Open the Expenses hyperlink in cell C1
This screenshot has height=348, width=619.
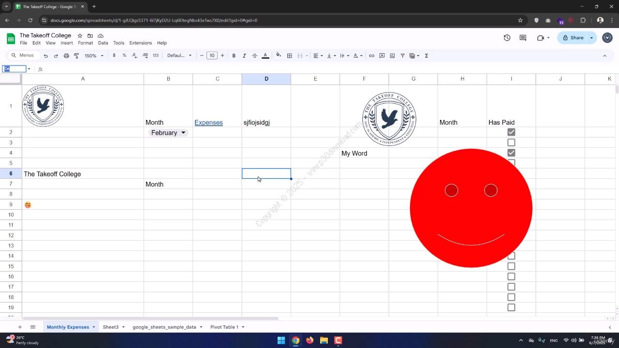point(208,122)
